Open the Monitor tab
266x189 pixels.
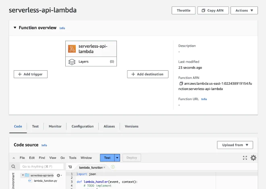(55, 126)
